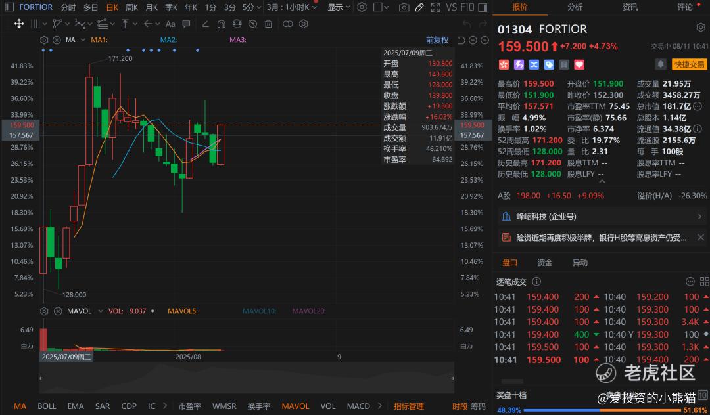Click 快捷交易 quick trade button
Image resolution: width=710 pixels, height=415 pixels.
(689, 64)
